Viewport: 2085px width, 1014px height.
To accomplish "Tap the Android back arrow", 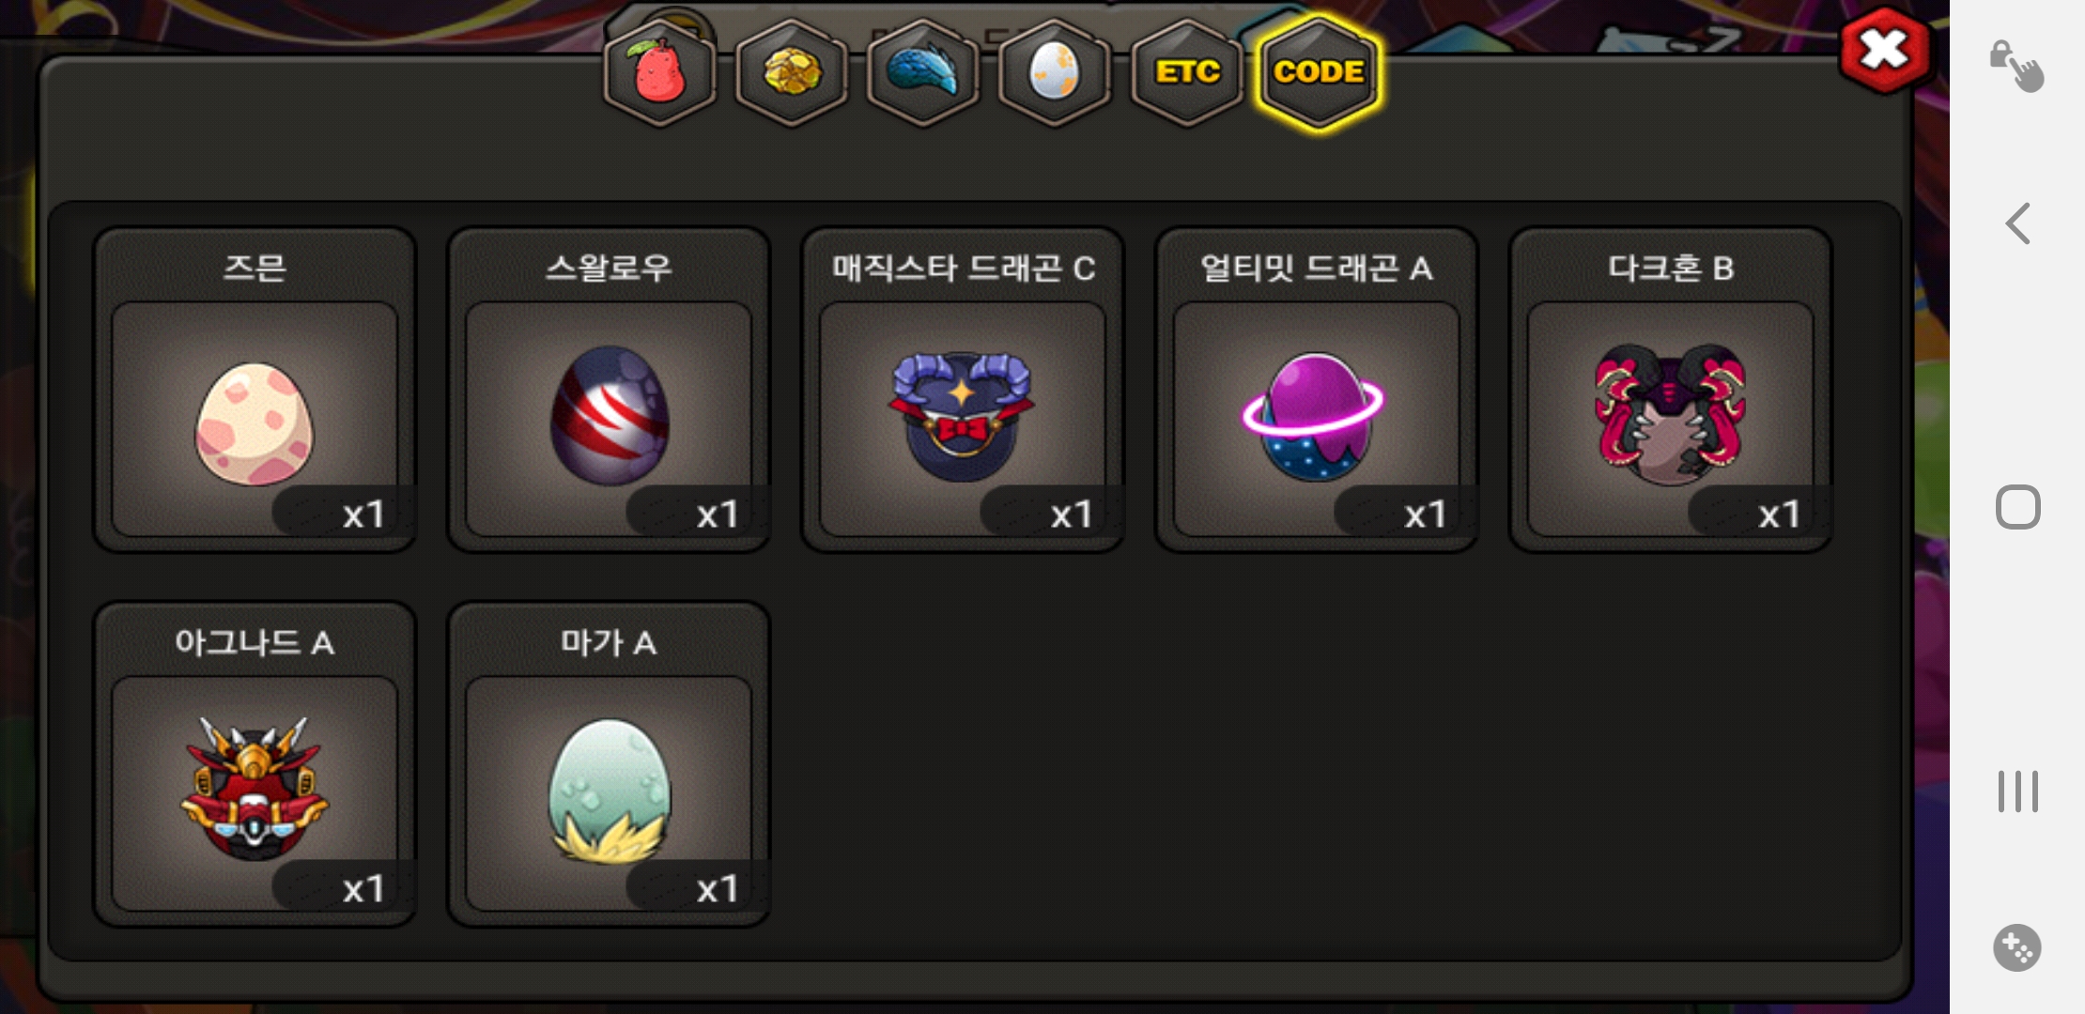I will pos(2017,223).
